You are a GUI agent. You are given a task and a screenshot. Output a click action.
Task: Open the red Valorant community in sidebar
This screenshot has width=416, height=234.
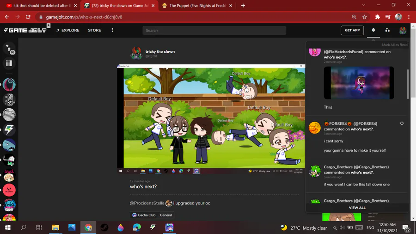(9, 190)
